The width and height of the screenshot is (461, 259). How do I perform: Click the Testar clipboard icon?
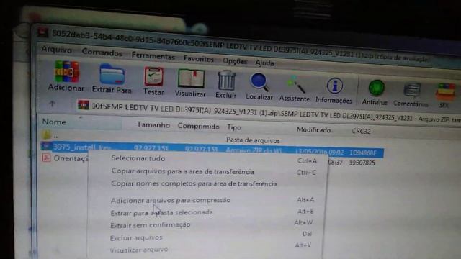pyautogui.click(x=153, y=76)
